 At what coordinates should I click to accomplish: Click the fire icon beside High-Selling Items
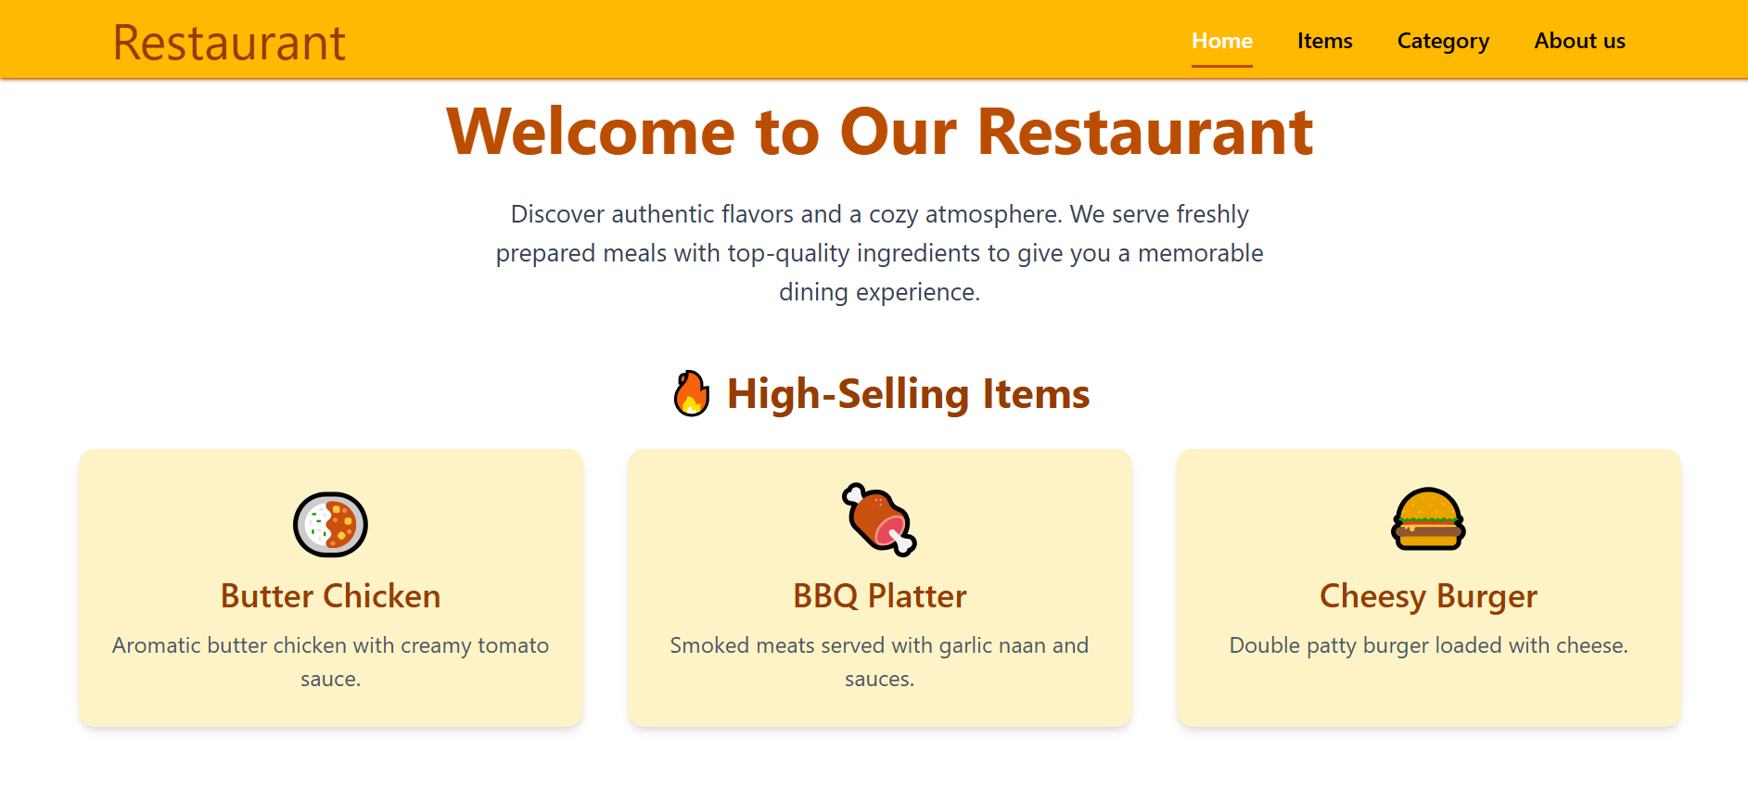(691, 394)
